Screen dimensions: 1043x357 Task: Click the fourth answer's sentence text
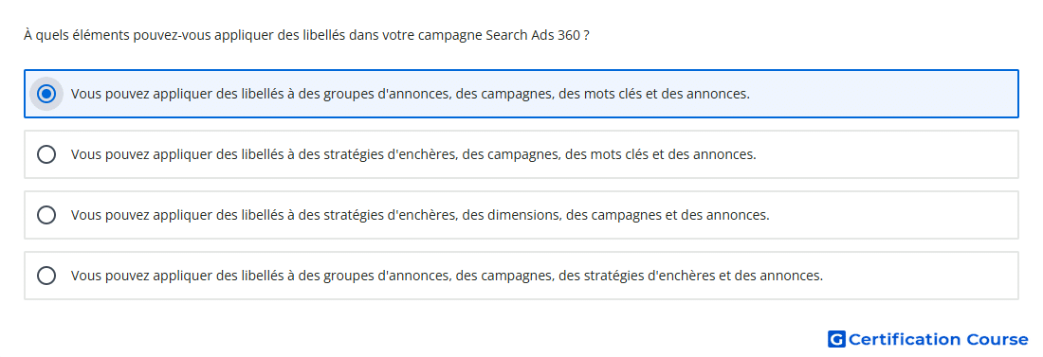447,276
